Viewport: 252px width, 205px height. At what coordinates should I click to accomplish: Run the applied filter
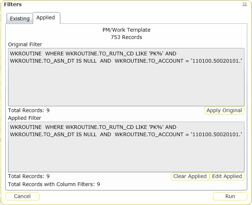[x=230, y=196]
